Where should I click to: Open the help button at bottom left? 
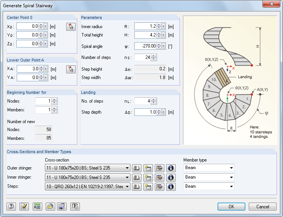pyautogui.click(x=11, y=206)
